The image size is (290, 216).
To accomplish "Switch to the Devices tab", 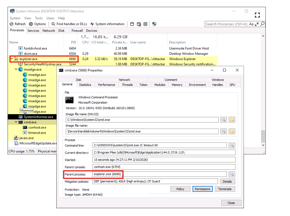I will [x=92, y=31].
